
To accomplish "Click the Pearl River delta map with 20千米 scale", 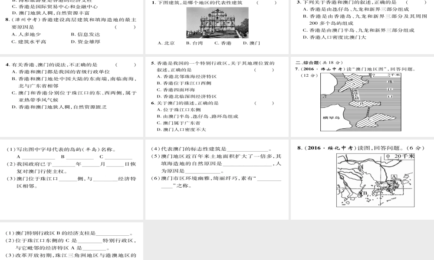I will click(375, 180).
